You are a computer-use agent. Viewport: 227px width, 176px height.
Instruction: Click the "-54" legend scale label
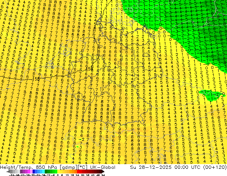point(11,175)
